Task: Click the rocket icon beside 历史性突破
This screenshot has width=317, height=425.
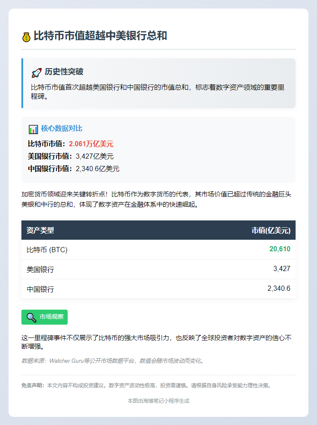Action: point(36,72)
